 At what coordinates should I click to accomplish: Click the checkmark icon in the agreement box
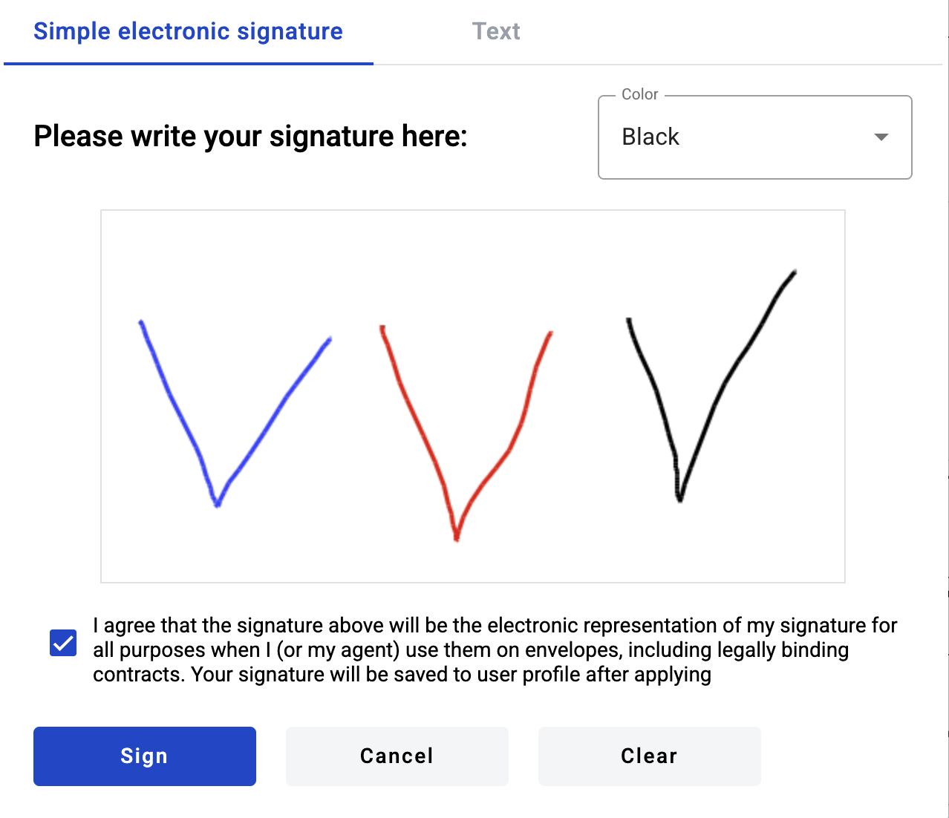(62, 643)
